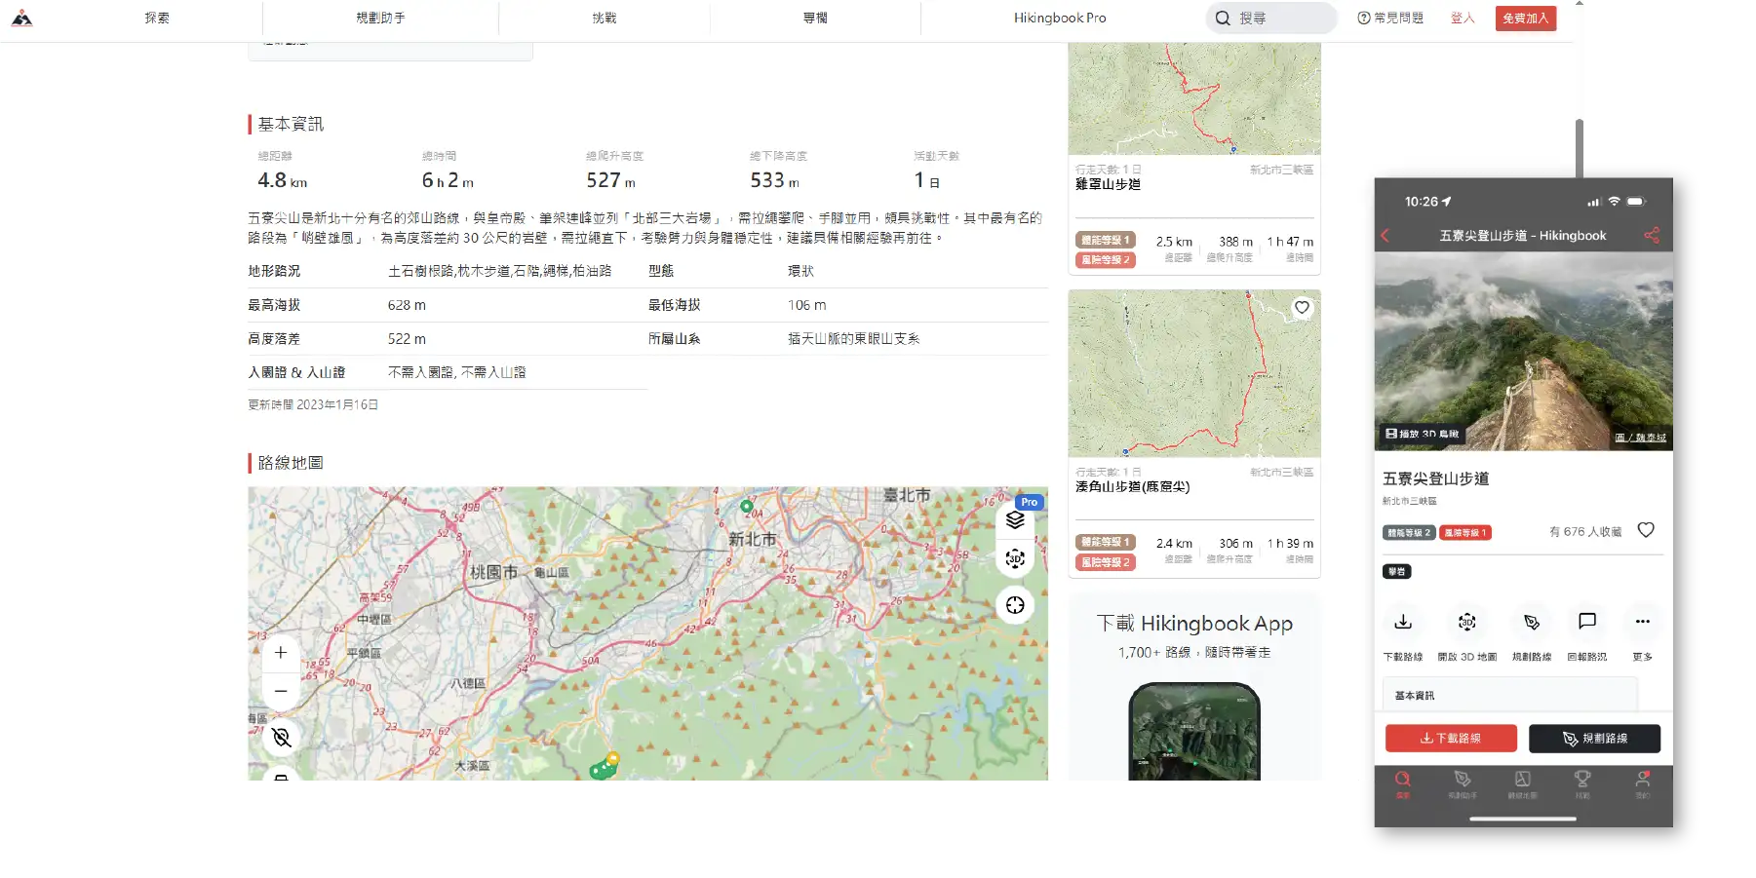Screen dimensions: 1756x878
Task: Click the 更新時間 2023年1月16日 text
Action: (x=313, y=404)
